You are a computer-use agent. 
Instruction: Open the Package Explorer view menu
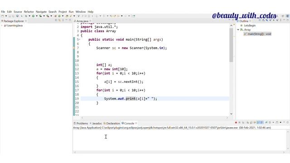[x=63, y=20]
